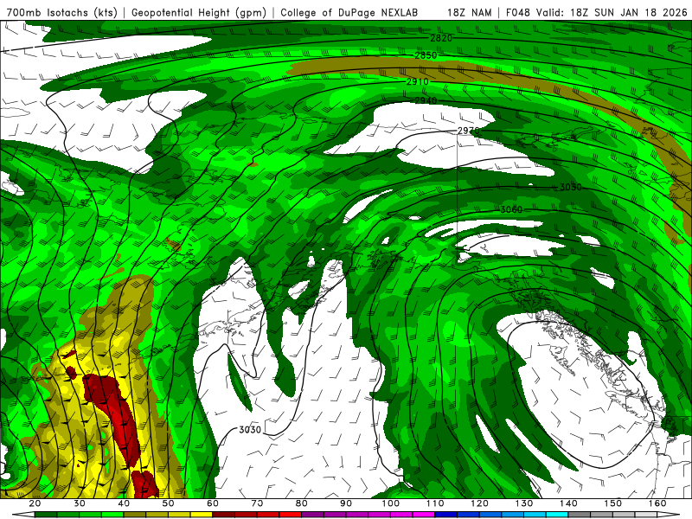
Task: Click the 2940 height contour label
Action: (426, 101)
